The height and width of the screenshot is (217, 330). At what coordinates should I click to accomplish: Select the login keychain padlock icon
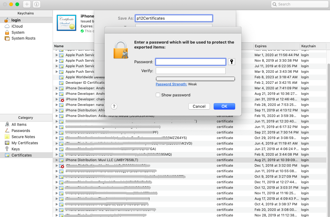tap(7, 20)
